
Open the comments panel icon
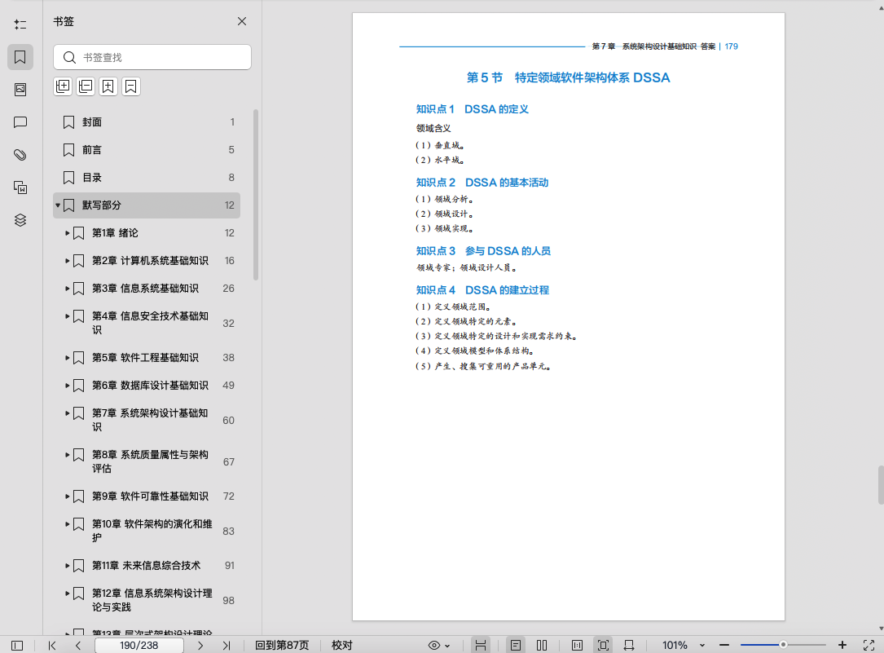click(x=20, y=122)
